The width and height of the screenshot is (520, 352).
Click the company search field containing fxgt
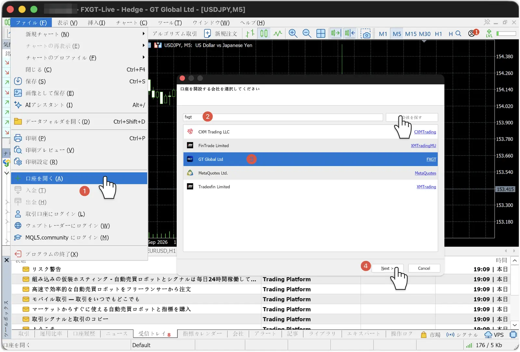click(x=283, y=117)
